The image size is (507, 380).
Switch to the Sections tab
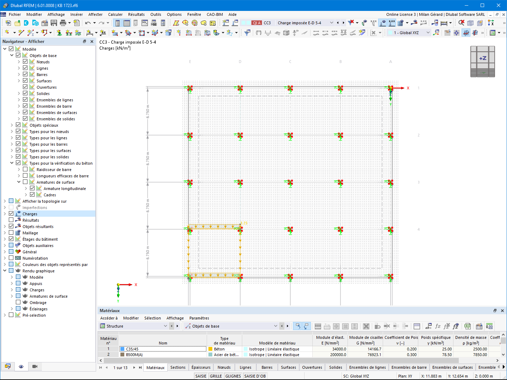click(x=178, y=367)
